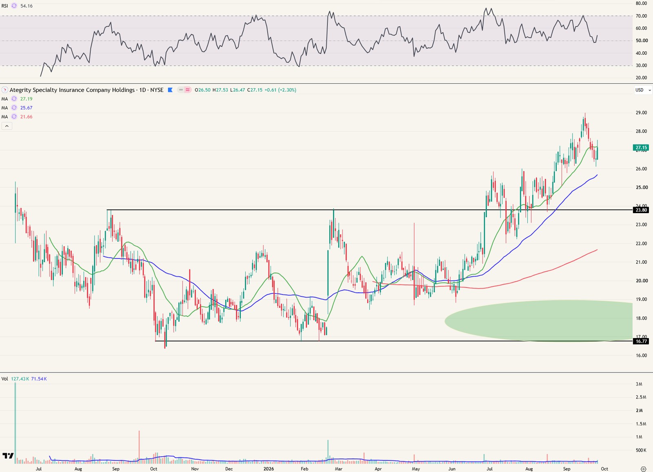Open the USD currency dropdown

tap(643, 90)
